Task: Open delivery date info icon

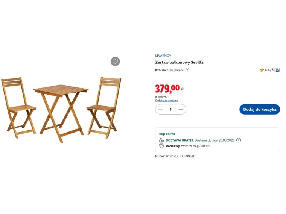Action: (238, 140)
